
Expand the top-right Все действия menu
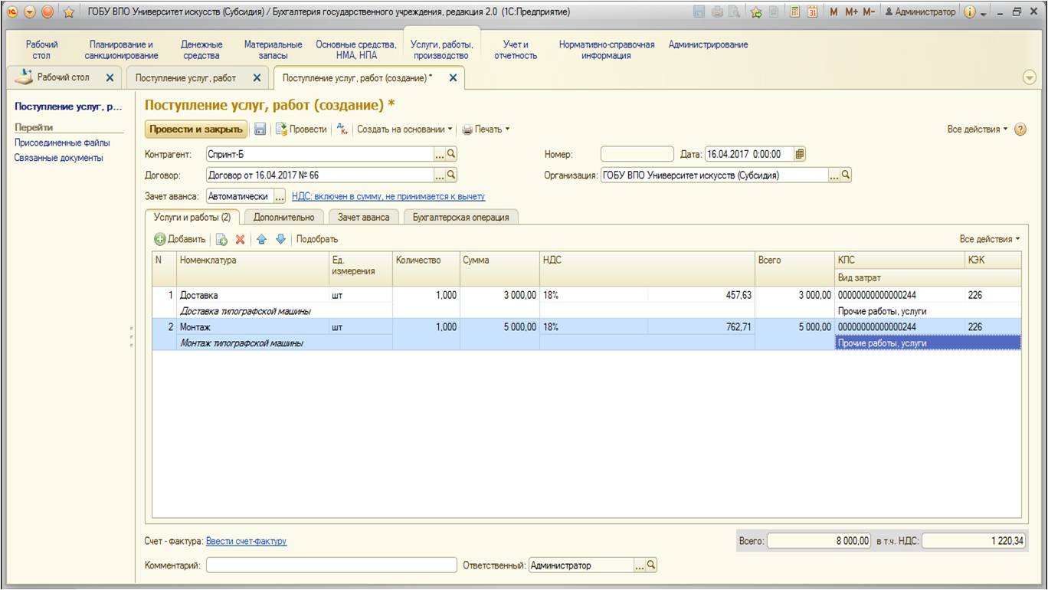click(978, 129)
